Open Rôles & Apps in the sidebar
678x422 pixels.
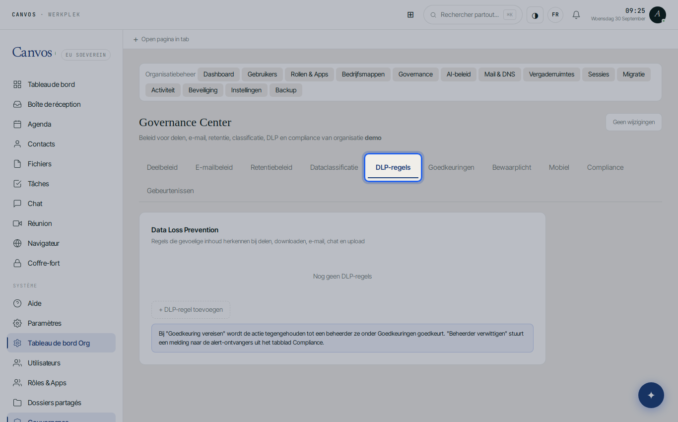tap(62, 383)
